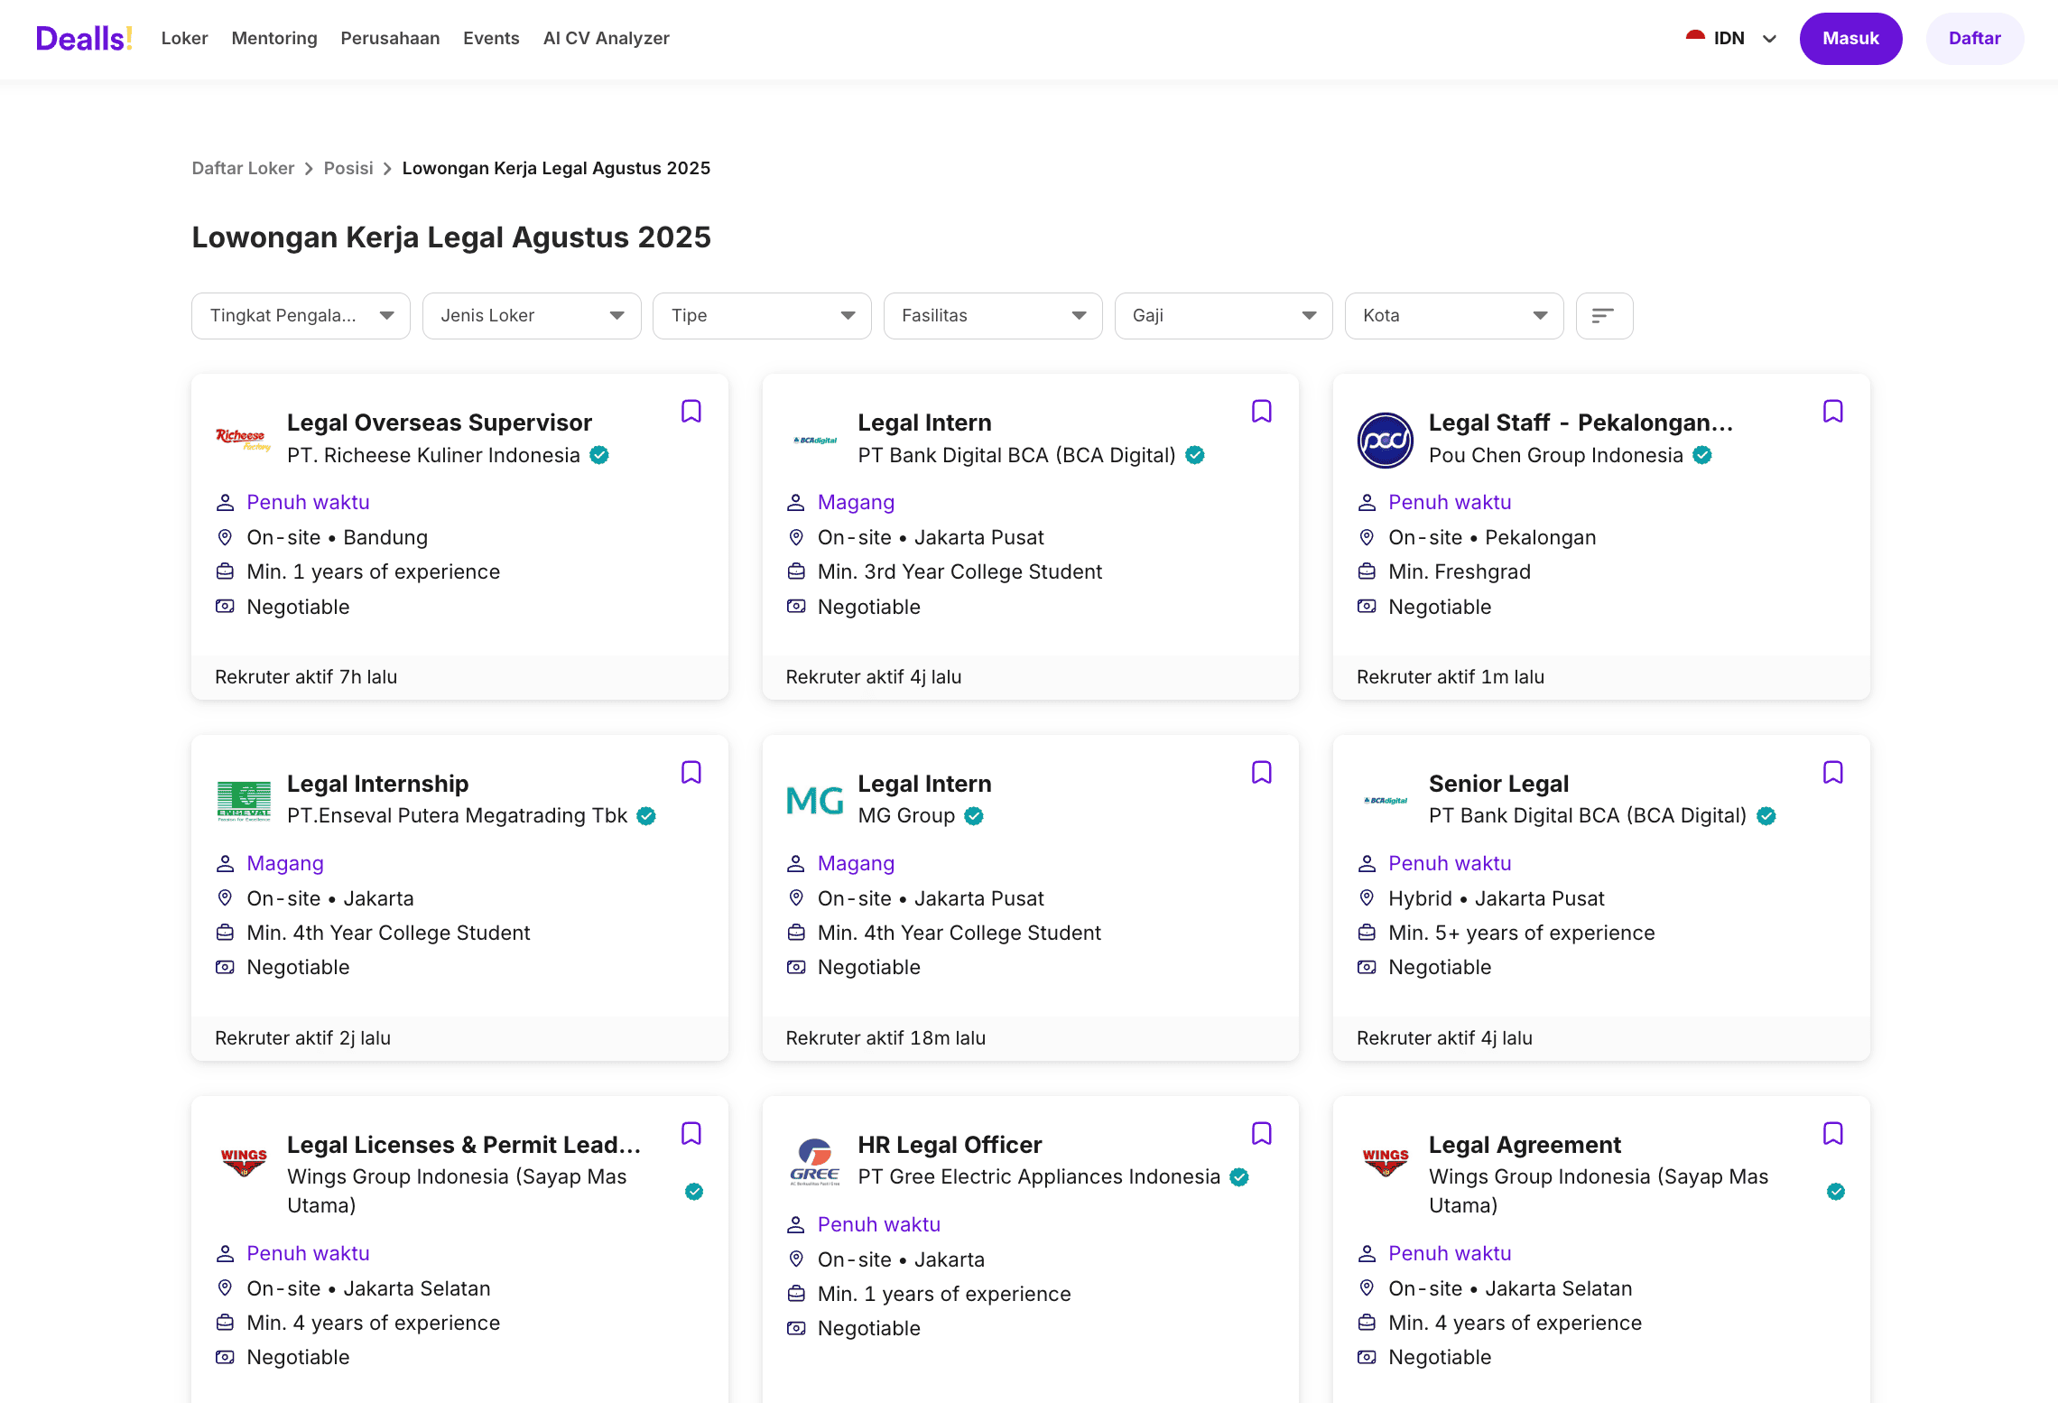Expand the IDN language selector
The height and width of the screenshot is (1403, 2058).
tap(1731, 39)
